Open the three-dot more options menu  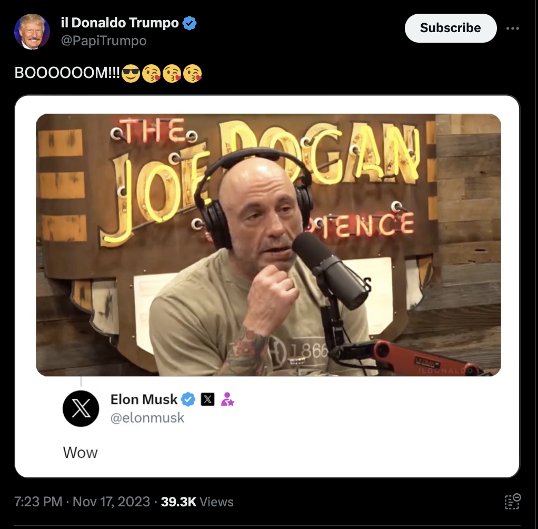pos(513,28)
